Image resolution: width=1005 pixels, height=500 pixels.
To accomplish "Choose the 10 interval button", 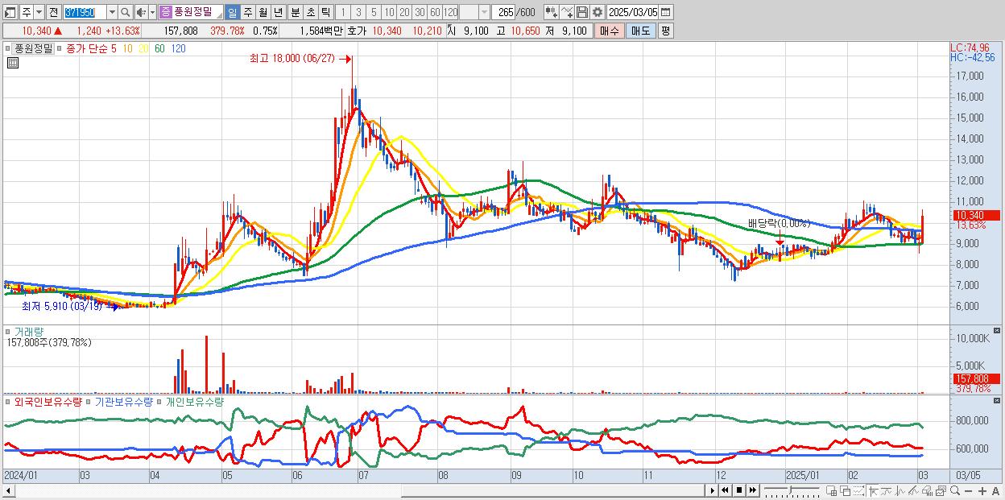I will tap(389, 12).
